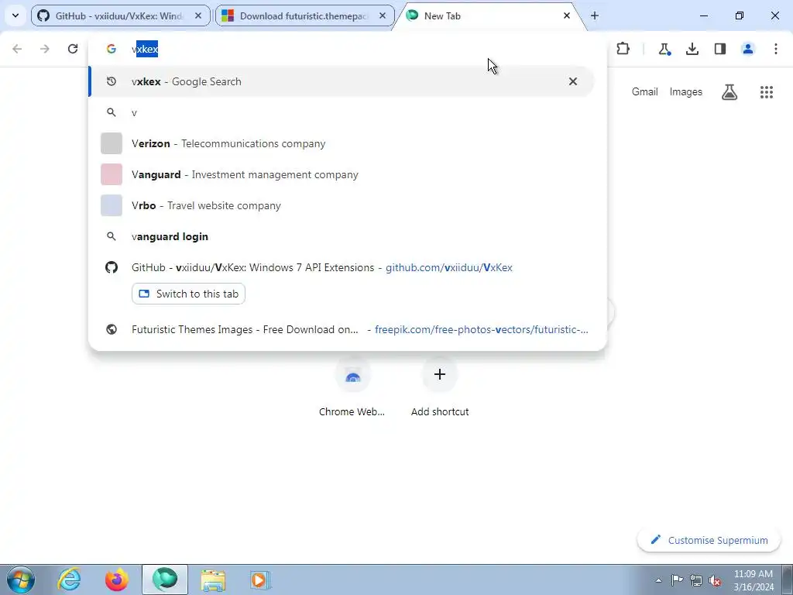Toggle the side panel icon
The width and height of the screenshot is (793, 595).
[x=720, y=49]
